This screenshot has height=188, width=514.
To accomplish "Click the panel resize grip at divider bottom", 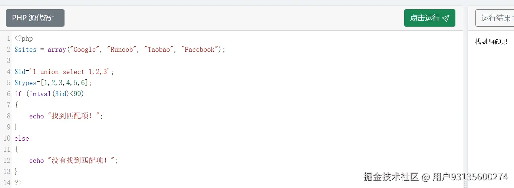I will (465, 184).
